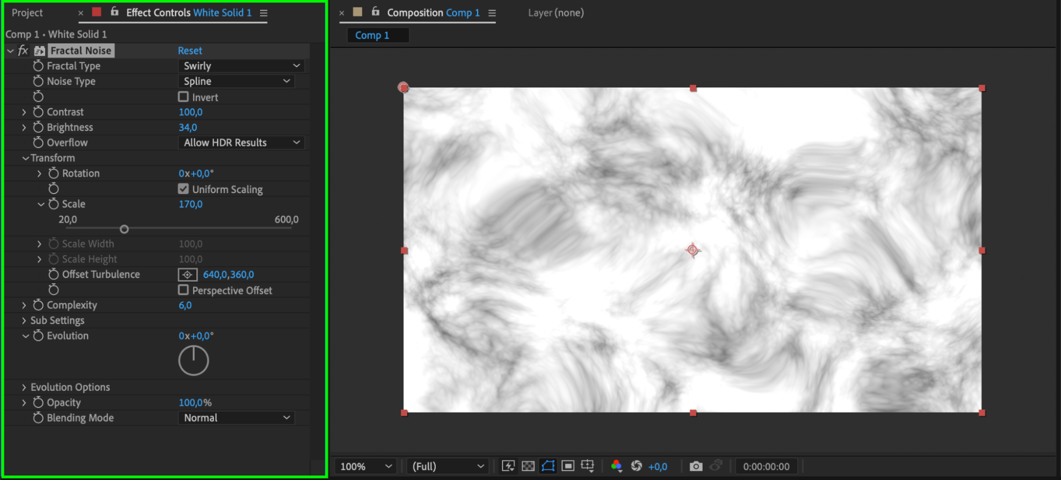Image resolution: width=1061 pixels, height=480 pixels.
Task: Click the Brightness value 34,0
Action: 188,127
